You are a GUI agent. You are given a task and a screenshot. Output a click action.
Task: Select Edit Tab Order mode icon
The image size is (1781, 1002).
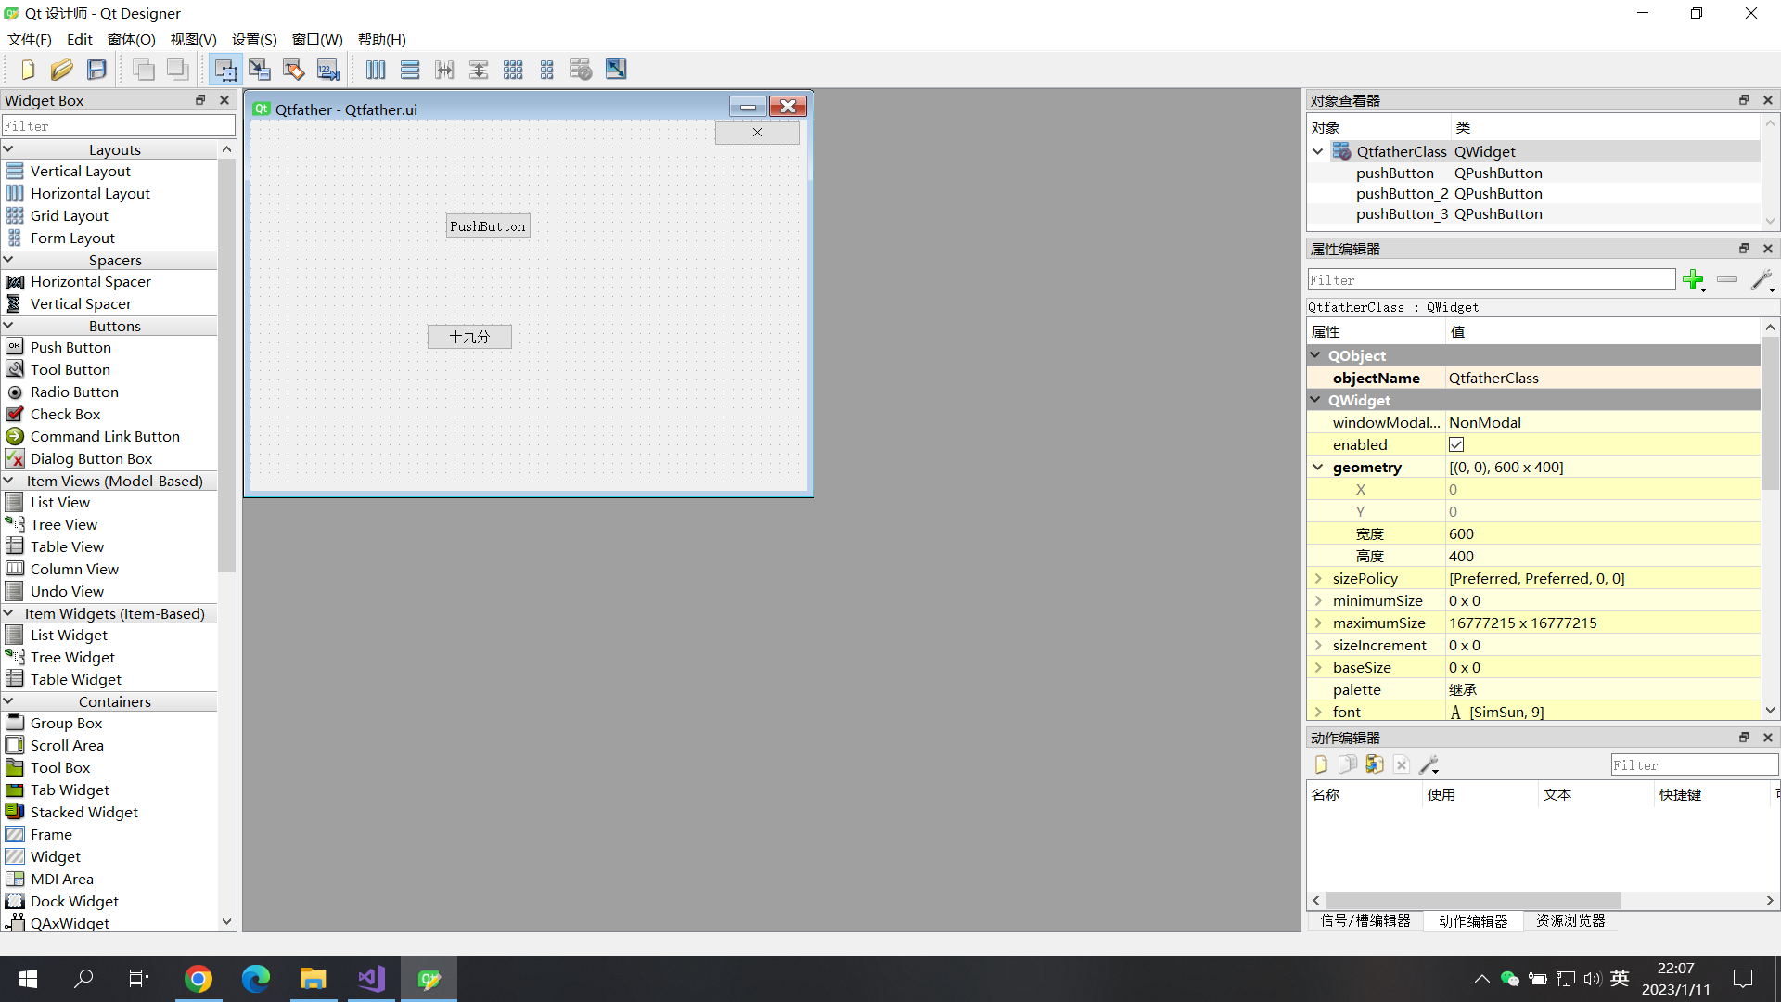pyautogui.click(x=328, y=70)
